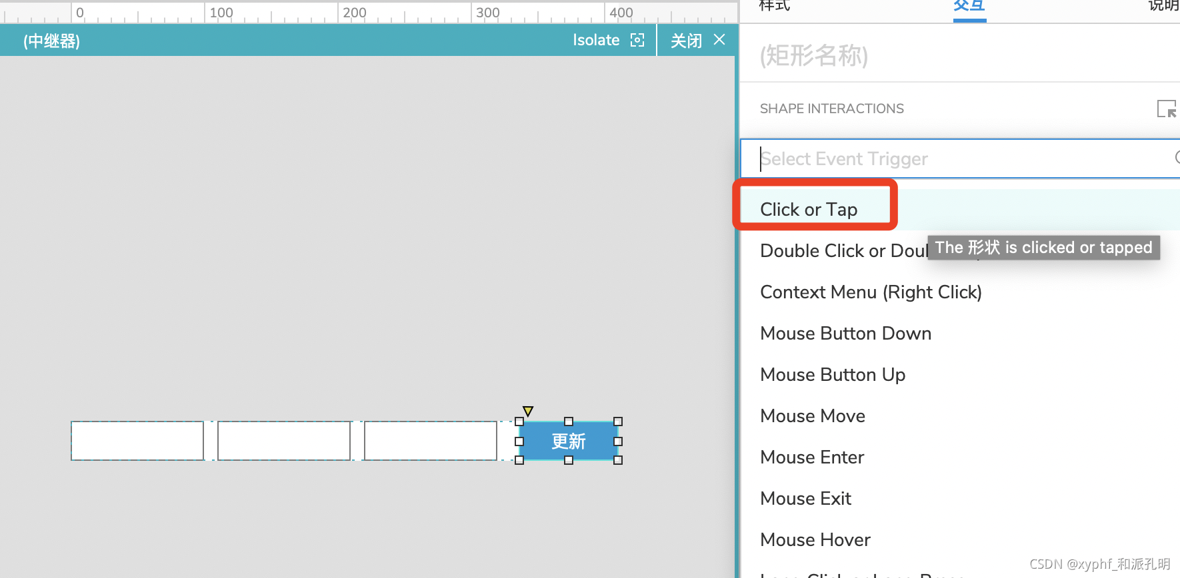Switch to the 交互 tab
The height and width of the screenshot is (578, 1180).
[x=969, y=6]
